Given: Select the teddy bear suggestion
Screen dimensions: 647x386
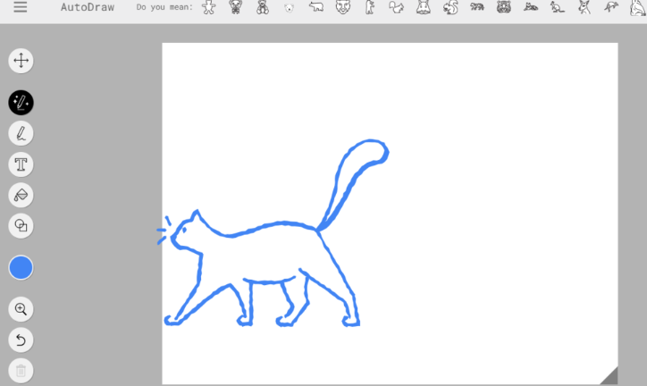Looking at the screenshot, I should (263, 7).
